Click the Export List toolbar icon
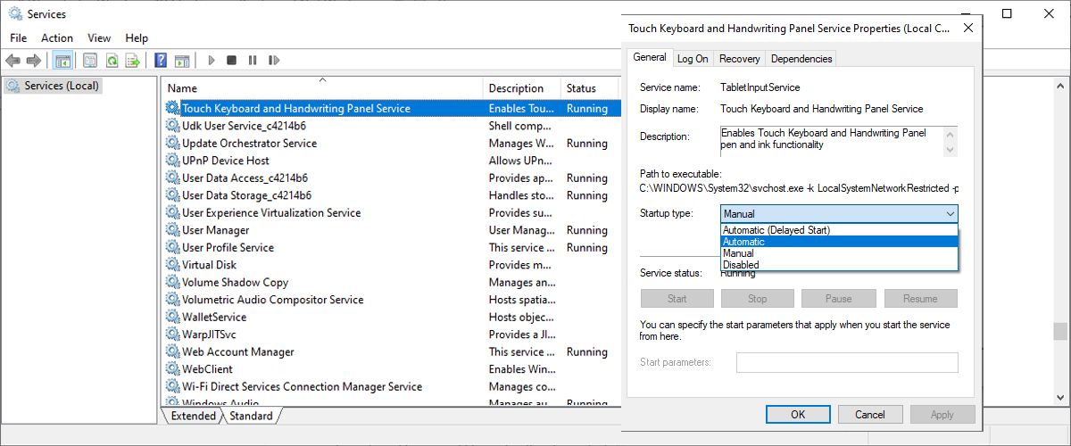Viewport: 1071px width, 446px height. [132, 61]
